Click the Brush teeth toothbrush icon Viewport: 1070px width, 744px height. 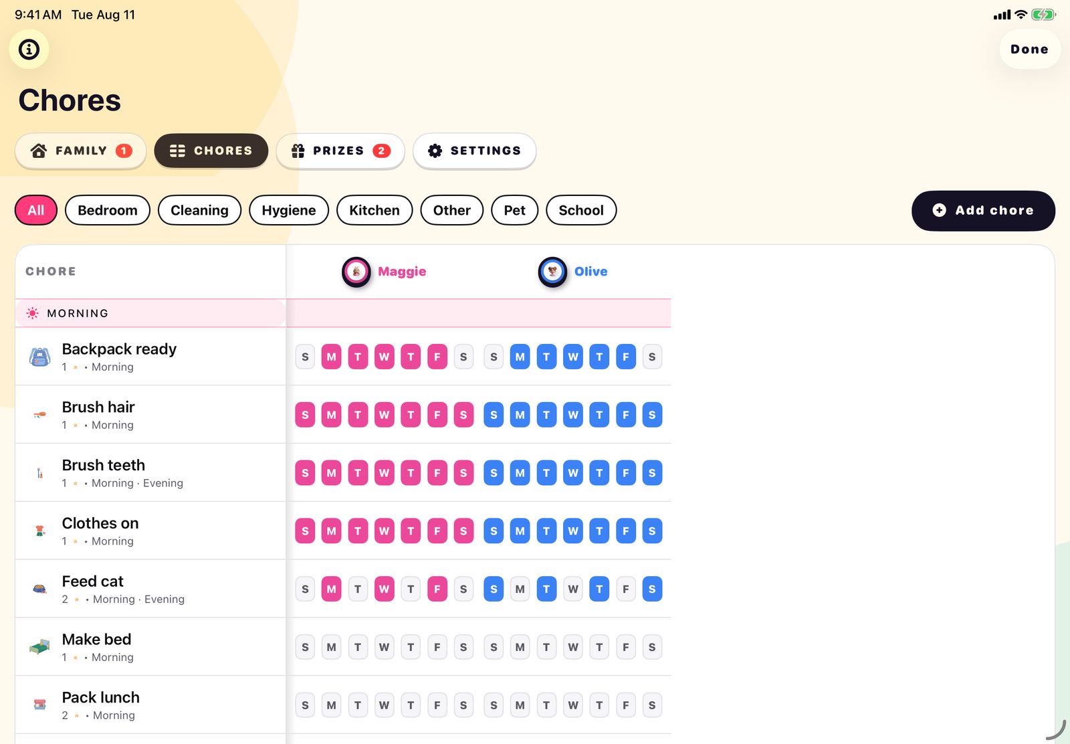click(x=39, y=473)
